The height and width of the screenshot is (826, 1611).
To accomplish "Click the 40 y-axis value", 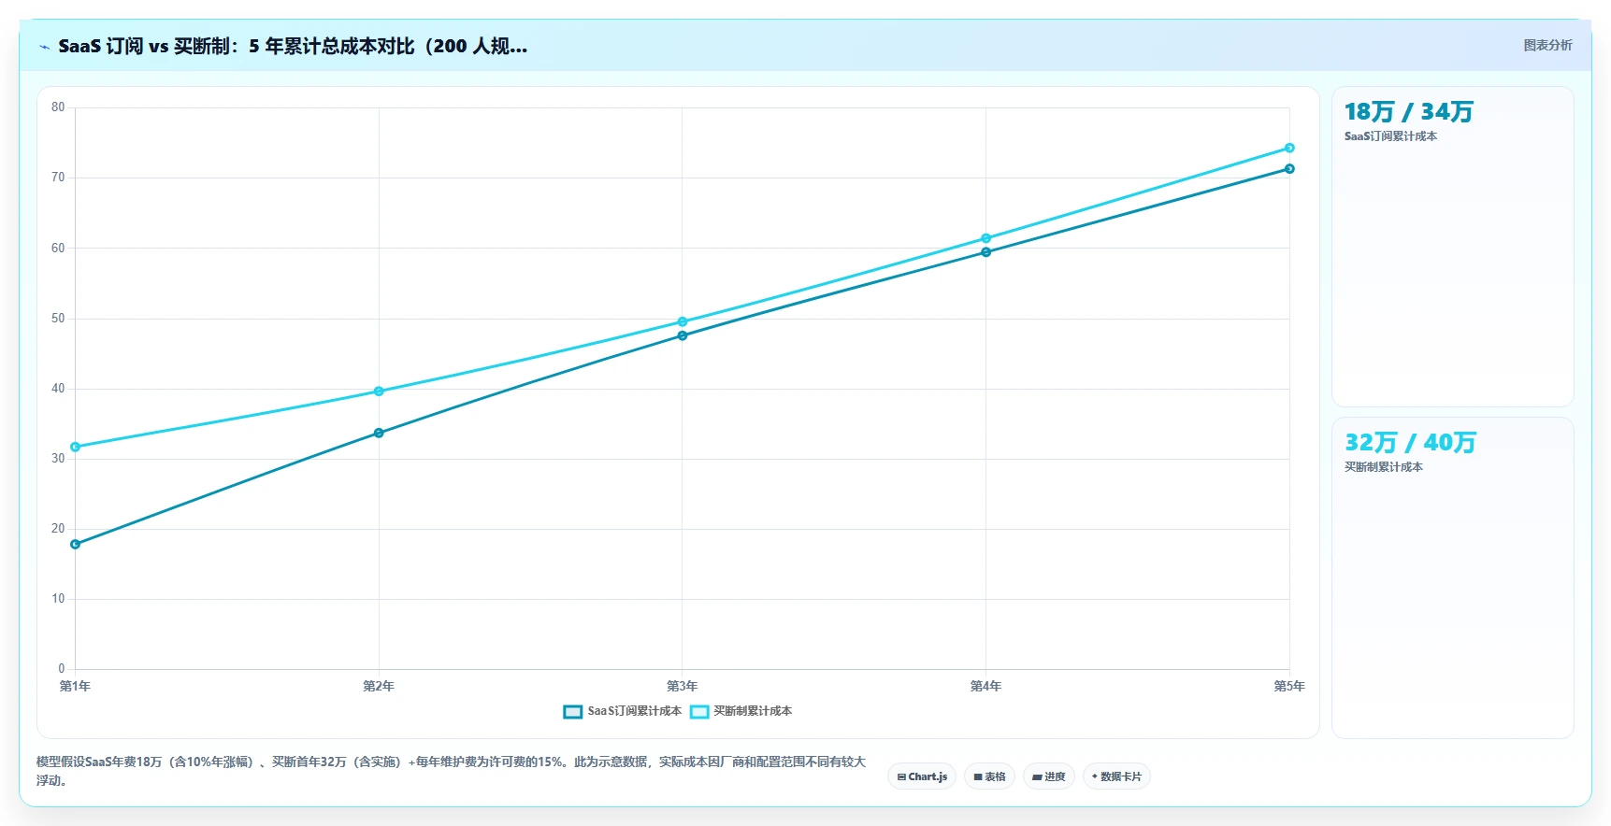I will tap(58, 389).
